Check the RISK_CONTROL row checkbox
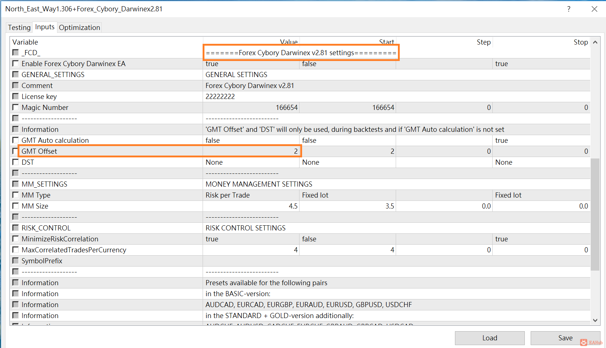 (15, 228)
